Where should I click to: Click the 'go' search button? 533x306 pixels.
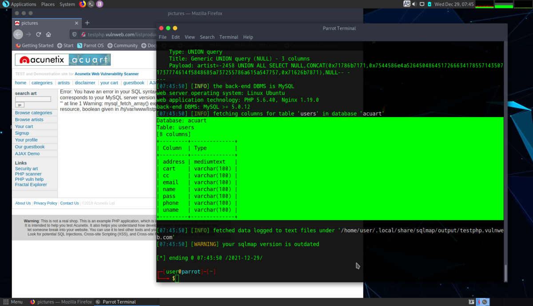[x=20, y=105]
